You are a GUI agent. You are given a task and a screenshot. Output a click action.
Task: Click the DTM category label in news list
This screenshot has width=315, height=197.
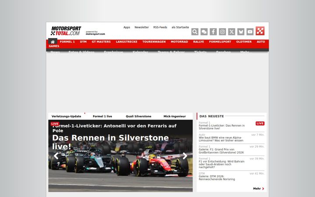click(202, 173)
